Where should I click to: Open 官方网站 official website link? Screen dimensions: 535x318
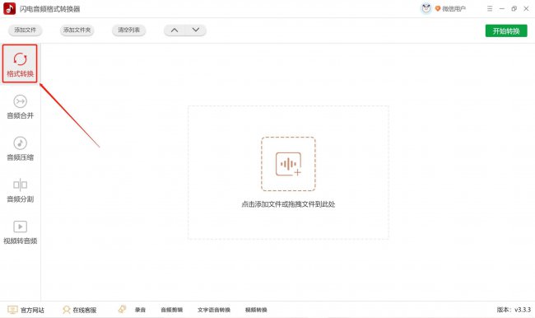click(x=32, y=310)
